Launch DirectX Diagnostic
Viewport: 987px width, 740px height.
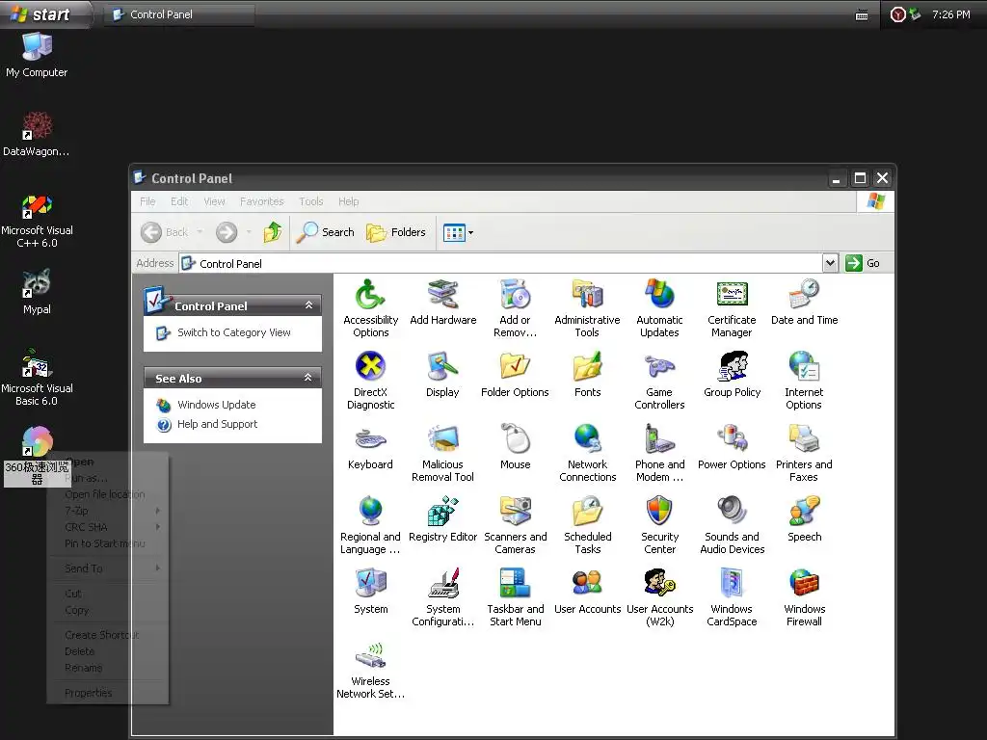(x=370, y=381)
